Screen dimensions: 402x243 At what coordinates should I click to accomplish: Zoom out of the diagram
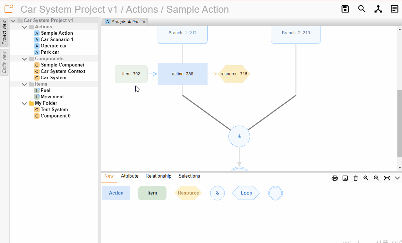tap(376, 178)
